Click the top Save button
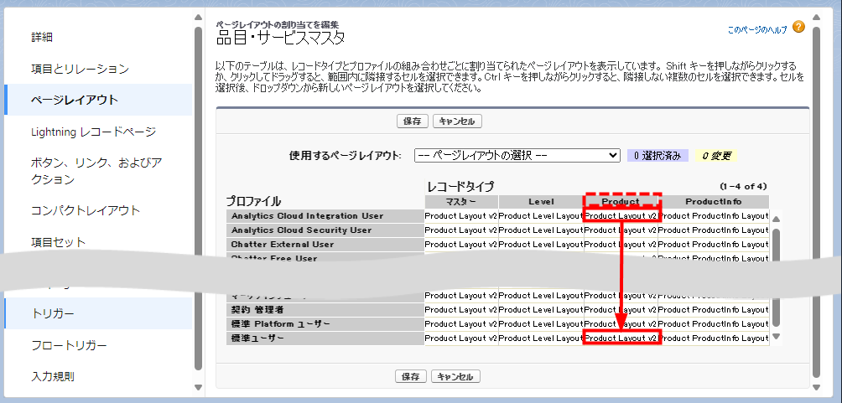842x403 pixels. 412,121
